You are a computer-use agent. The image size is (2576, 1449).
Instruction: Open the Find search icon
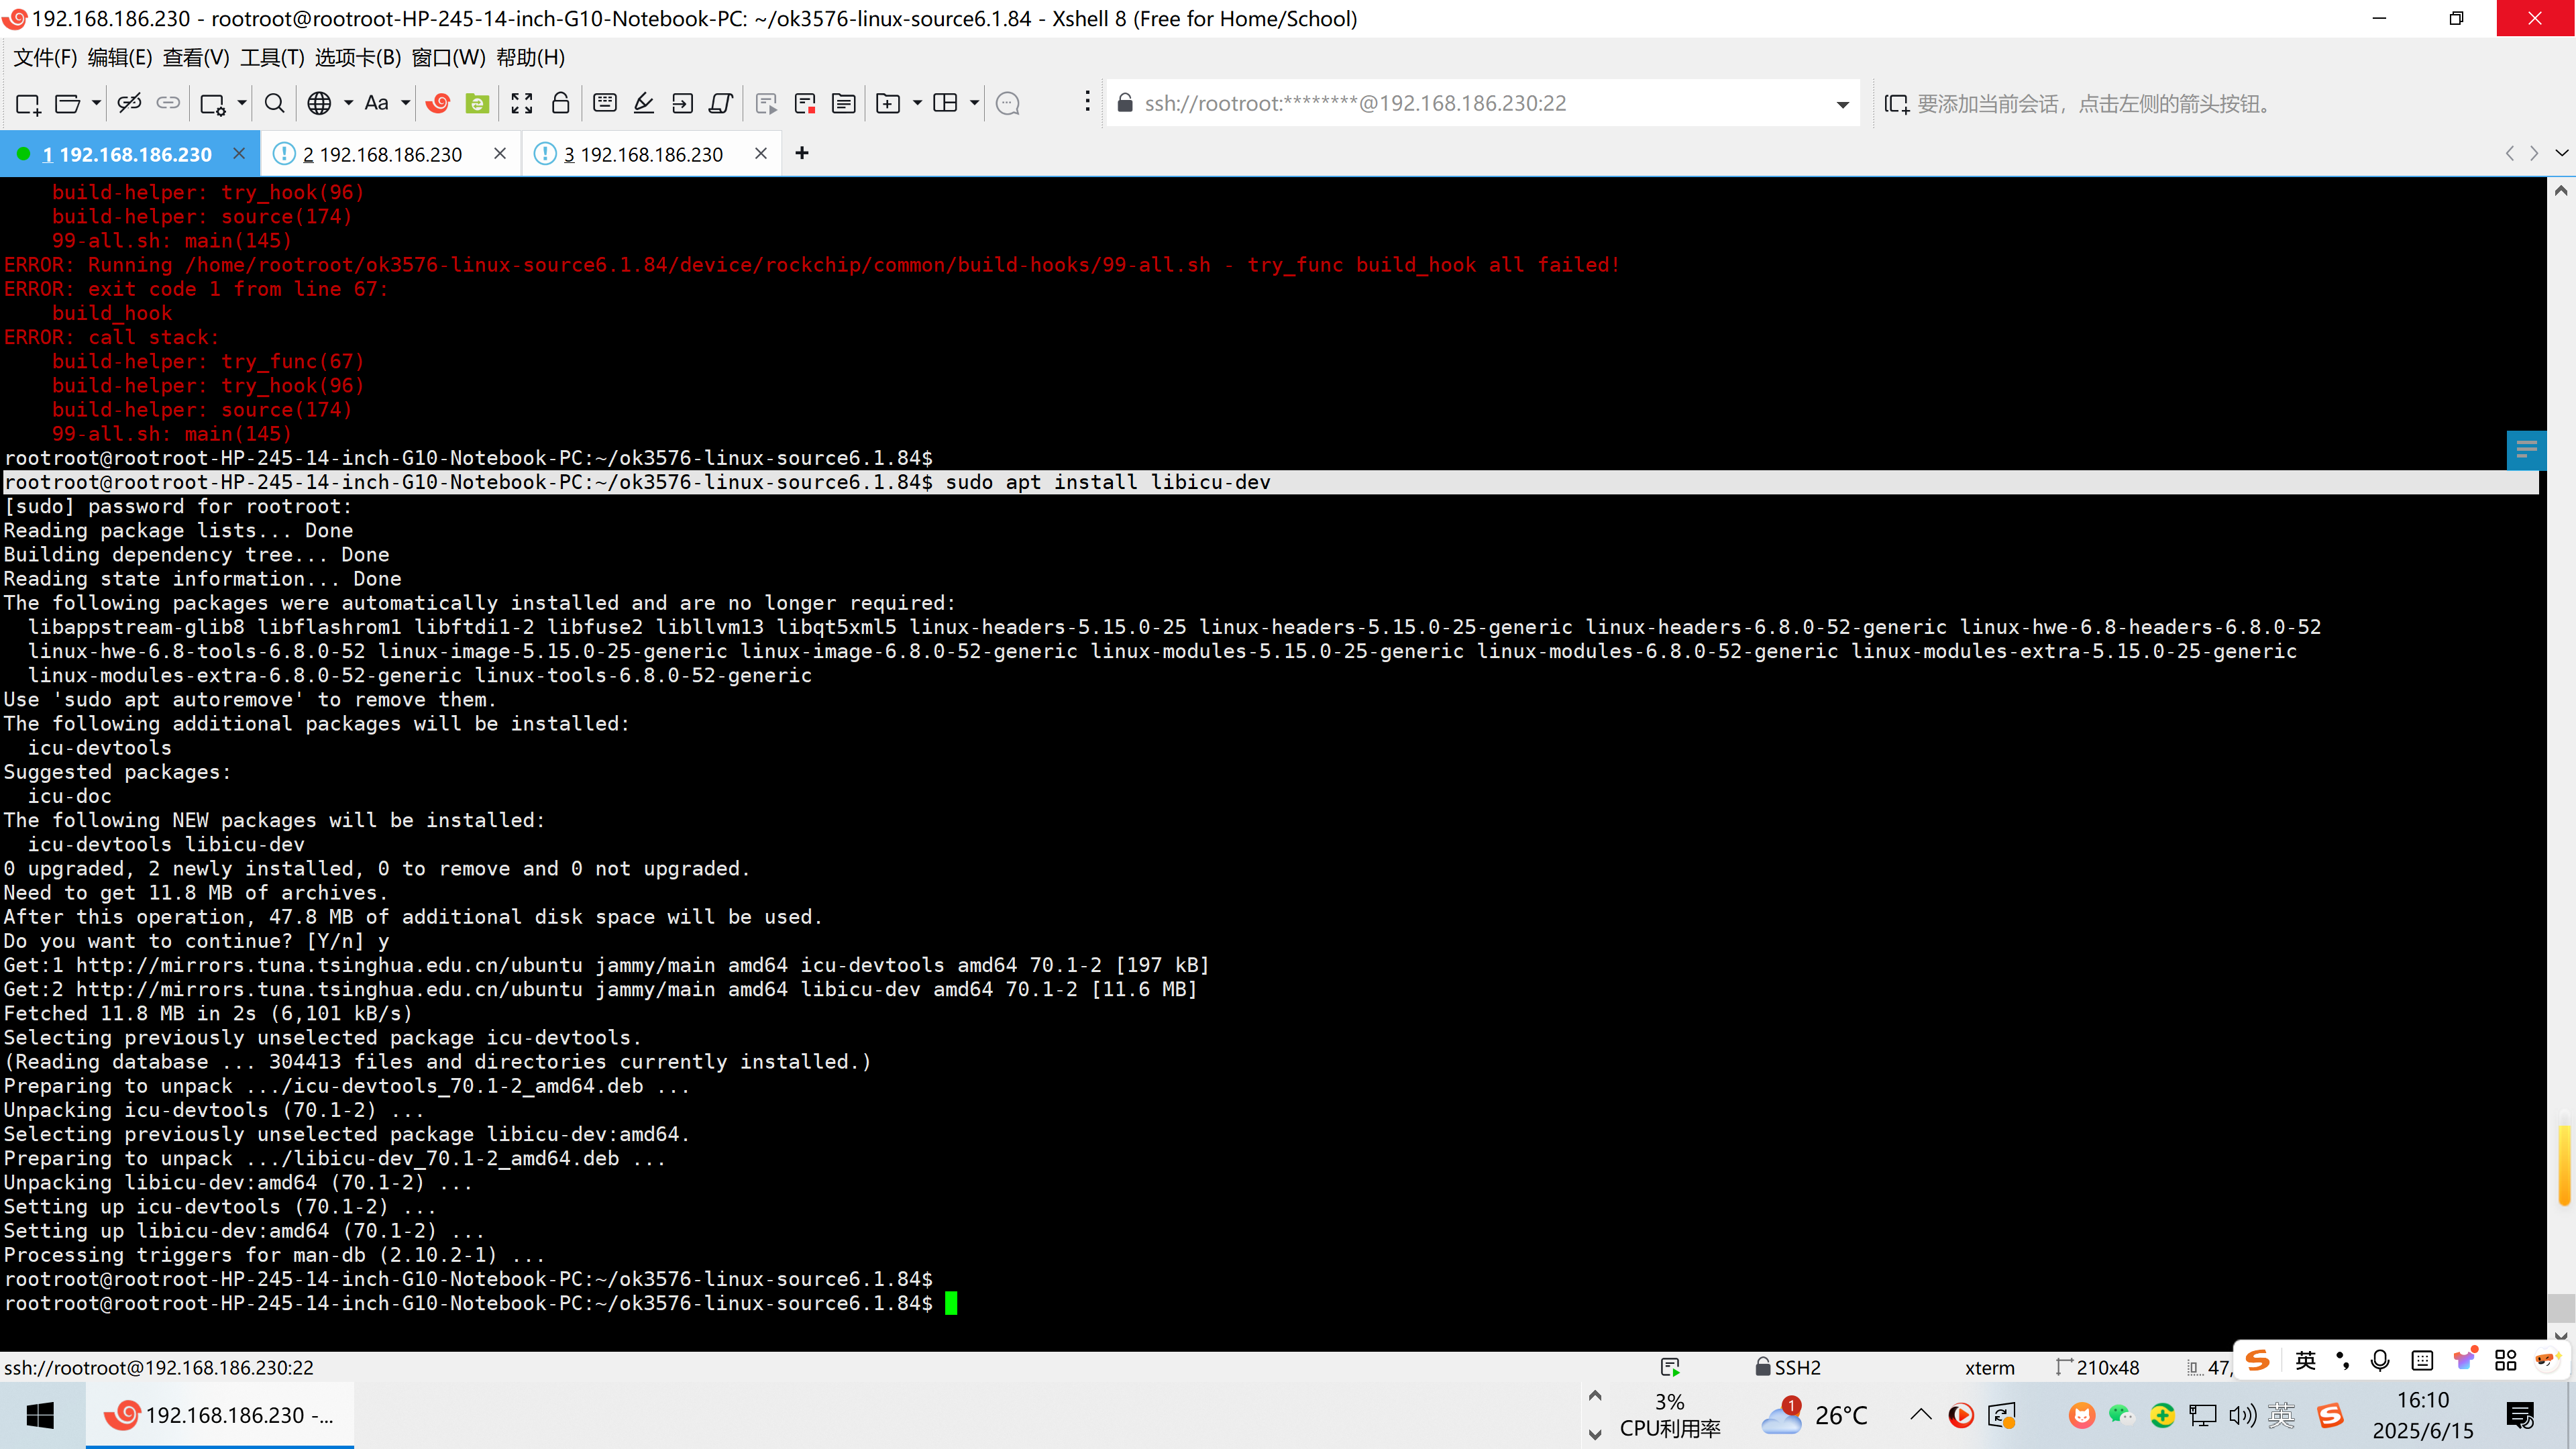[274, 103]
